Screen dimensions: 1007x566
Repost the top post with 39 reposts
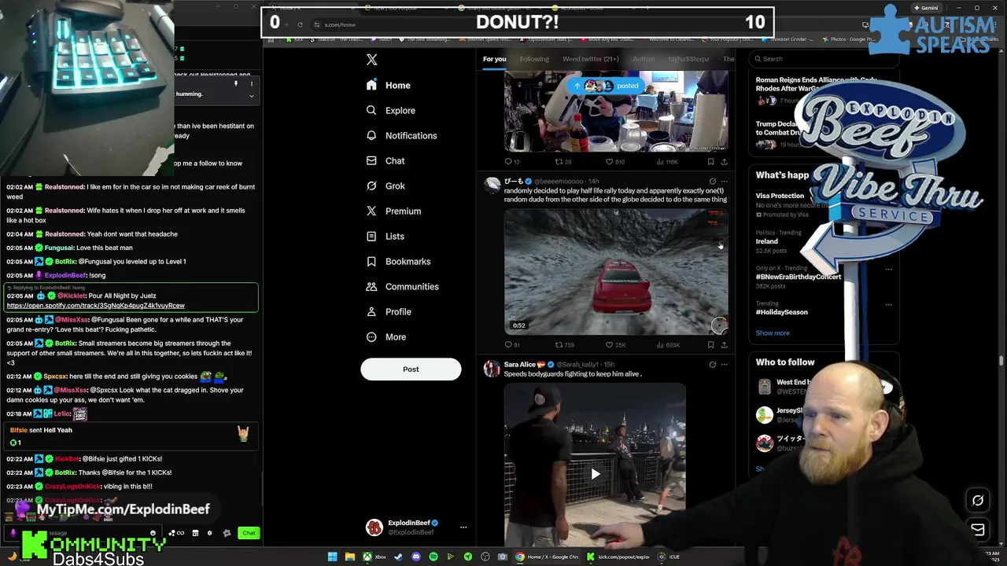point(563,162)
